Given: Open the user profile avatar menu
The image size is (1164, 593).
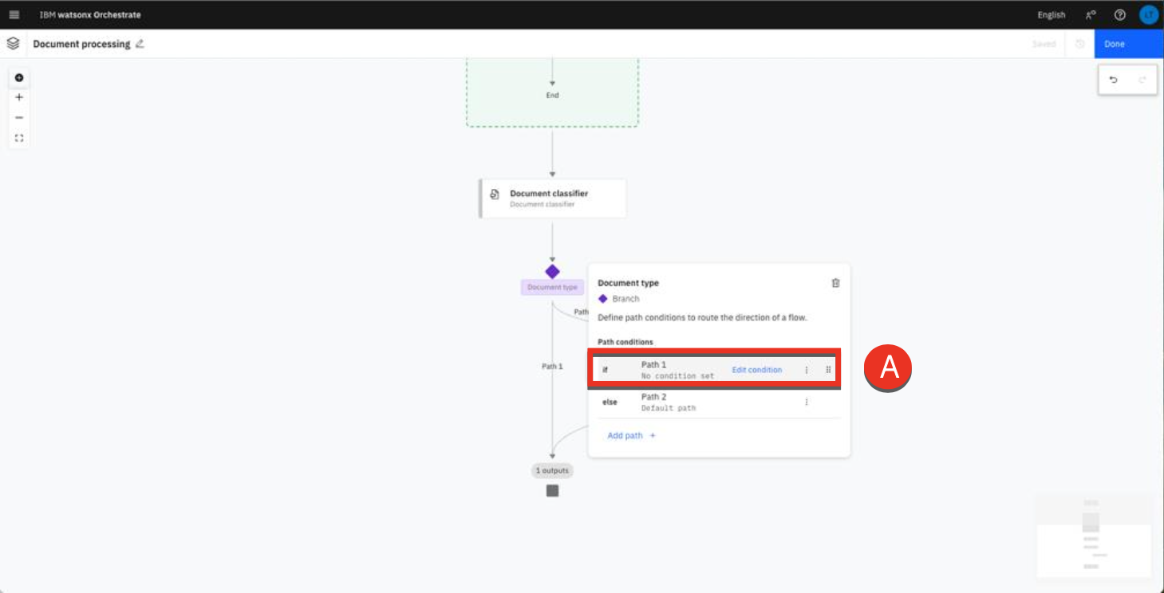Looking at the screenshot, I should point(1148,15).
